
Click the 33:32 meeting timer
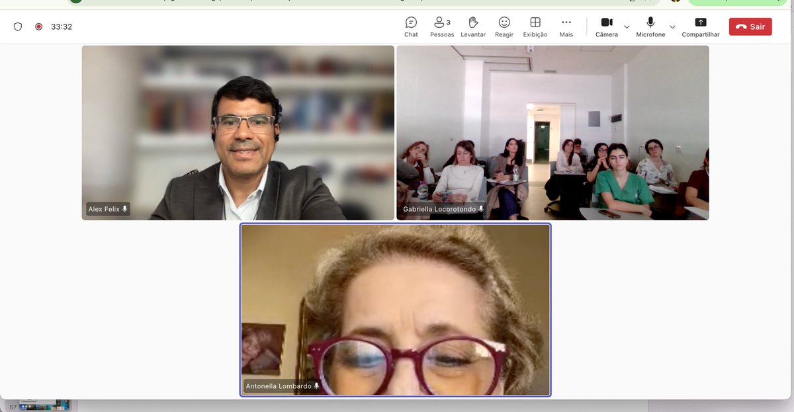coord(62,27)
